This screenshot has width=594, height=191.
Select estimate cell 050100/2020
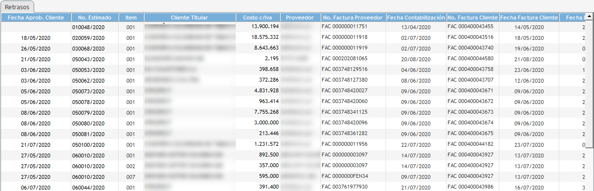click(88, 145)
